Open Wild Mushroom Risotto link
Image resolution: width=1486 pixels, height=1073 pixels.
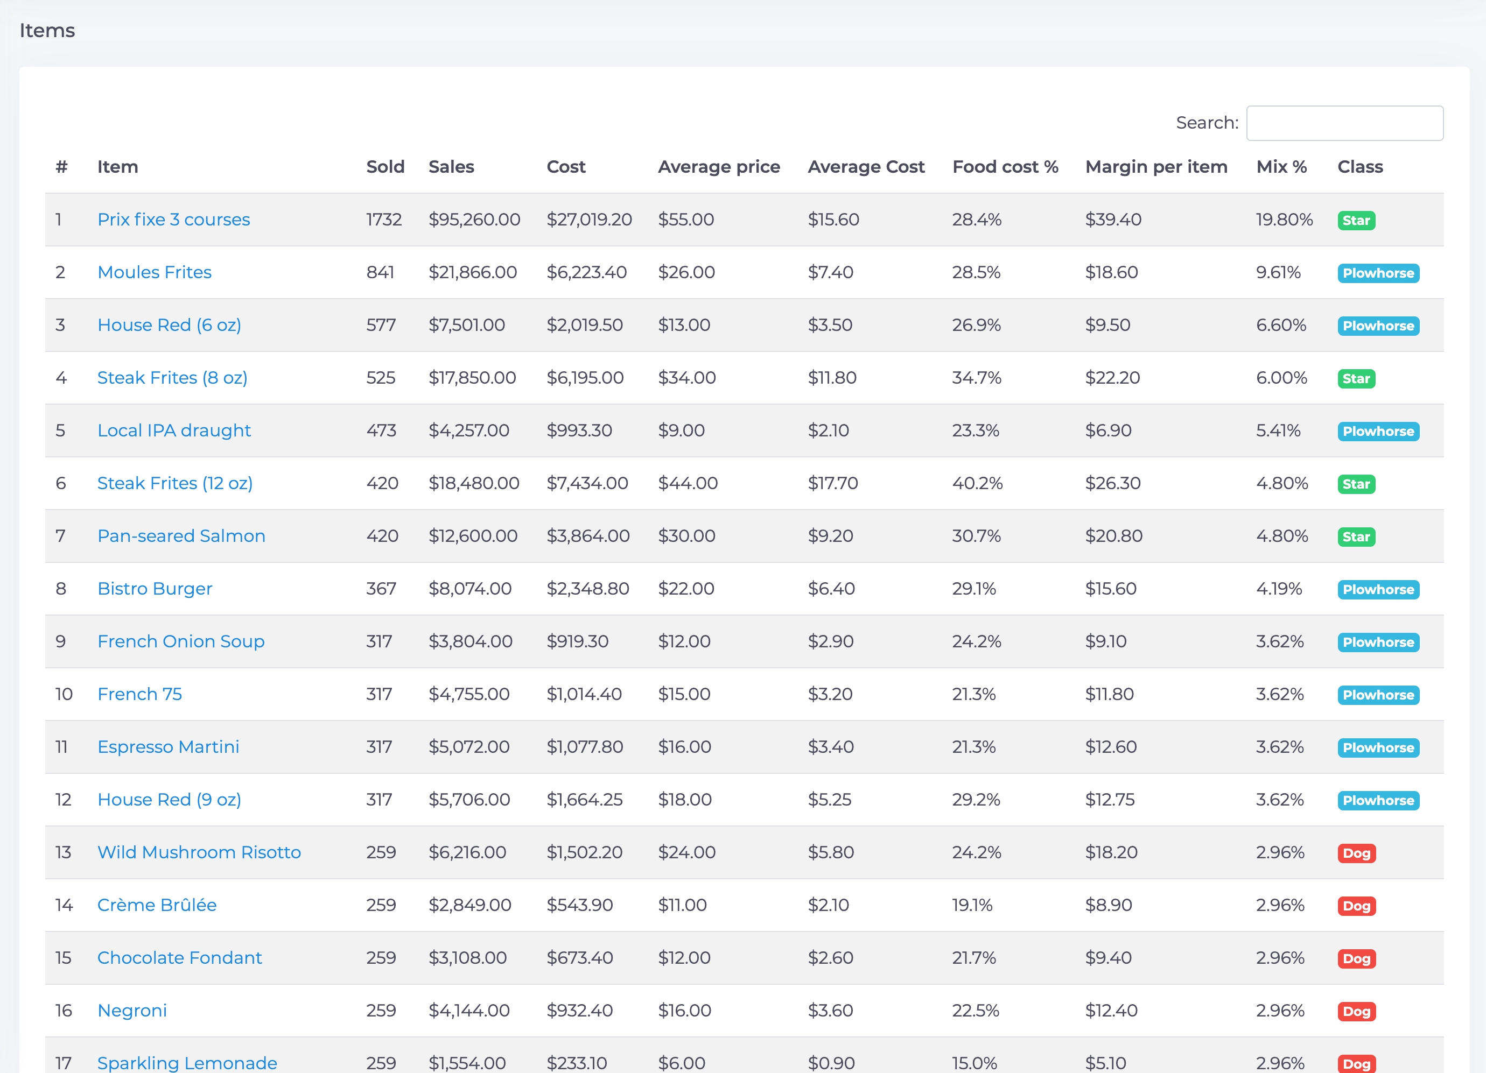[x=199, y=852]
